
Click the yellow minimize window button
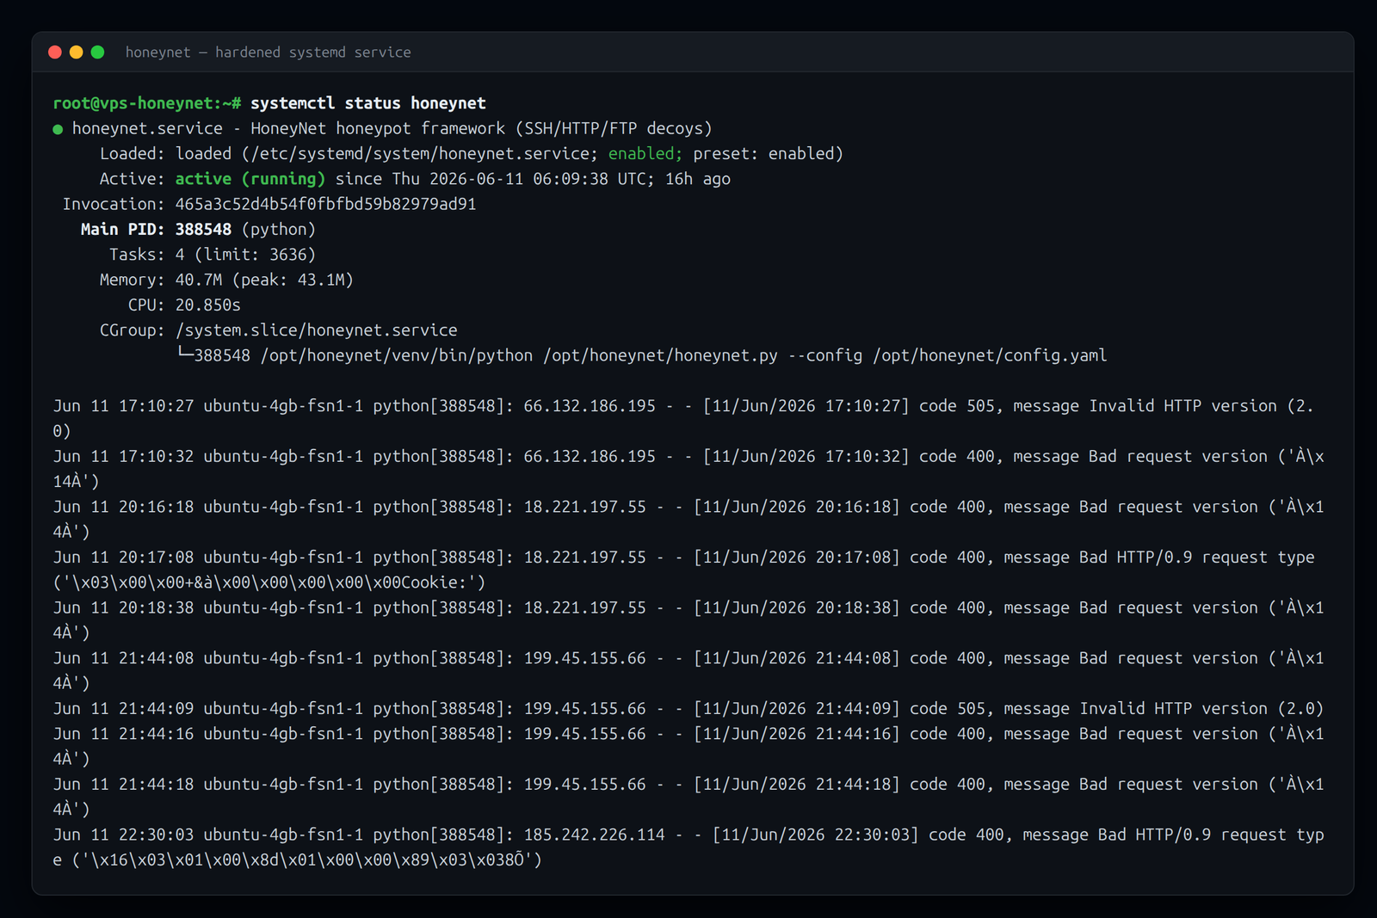(x=77, y=52)
